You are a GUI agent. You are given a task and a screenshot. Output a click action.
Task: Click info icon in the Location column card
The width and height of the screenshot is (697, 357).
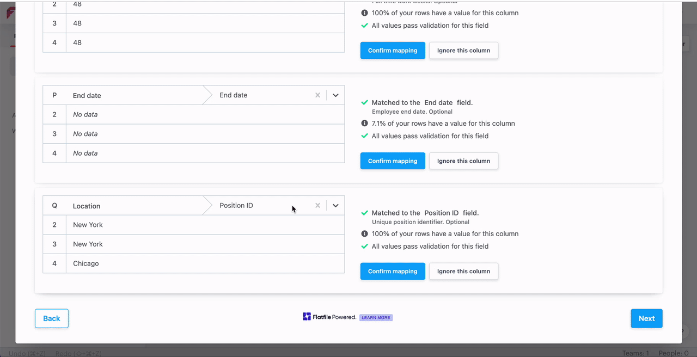point(364,234)
